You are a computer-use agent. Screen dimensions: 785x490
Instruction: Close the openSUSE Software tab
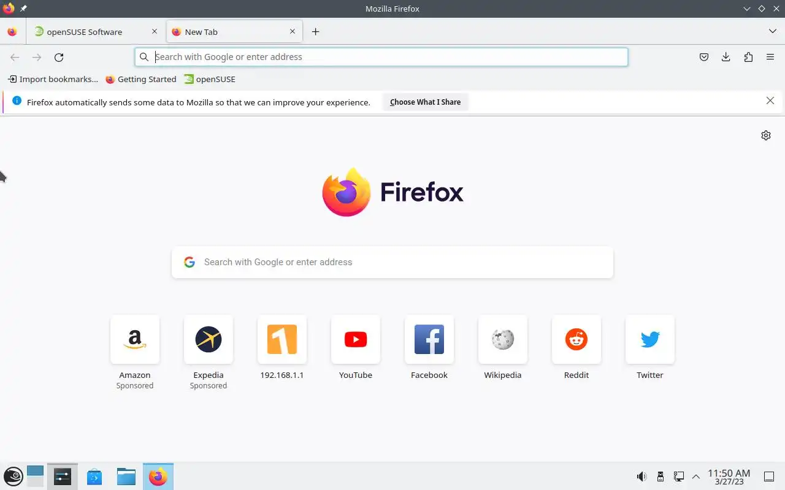pyautogui.click(x=155, y=32)
